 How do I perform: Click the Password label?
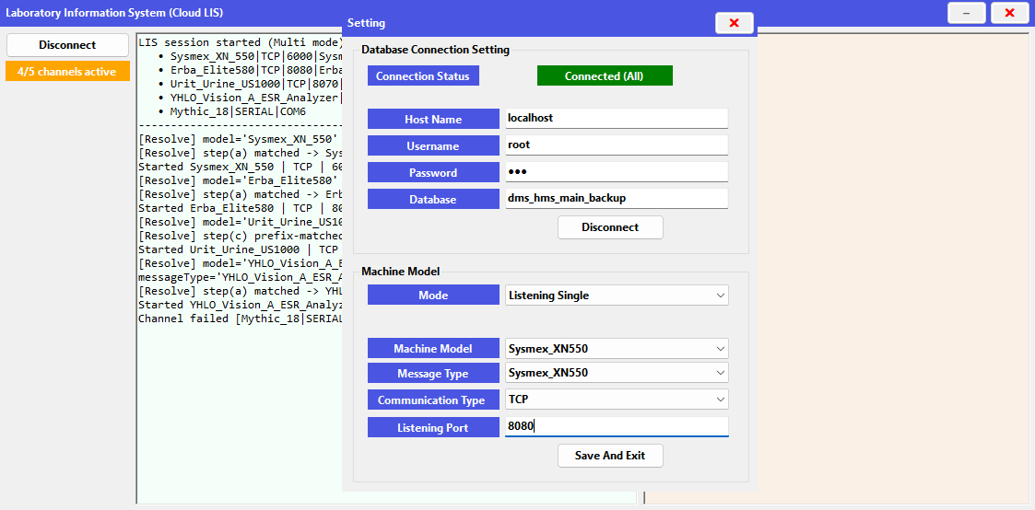433,173
